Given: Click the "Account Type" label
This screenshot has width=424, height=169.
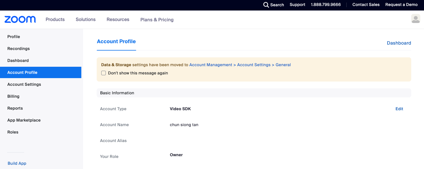Looking at the screenshot, I should pos(113,109).
